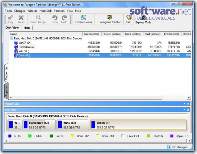Open Help from the toolbar
The image size is (197, 154).
point(129,19)
